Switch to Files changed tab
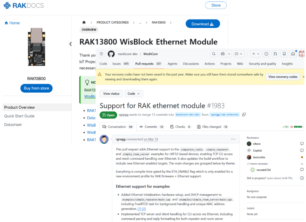The height and width of the screenshot is (222, 306). (x=212, y=127)
